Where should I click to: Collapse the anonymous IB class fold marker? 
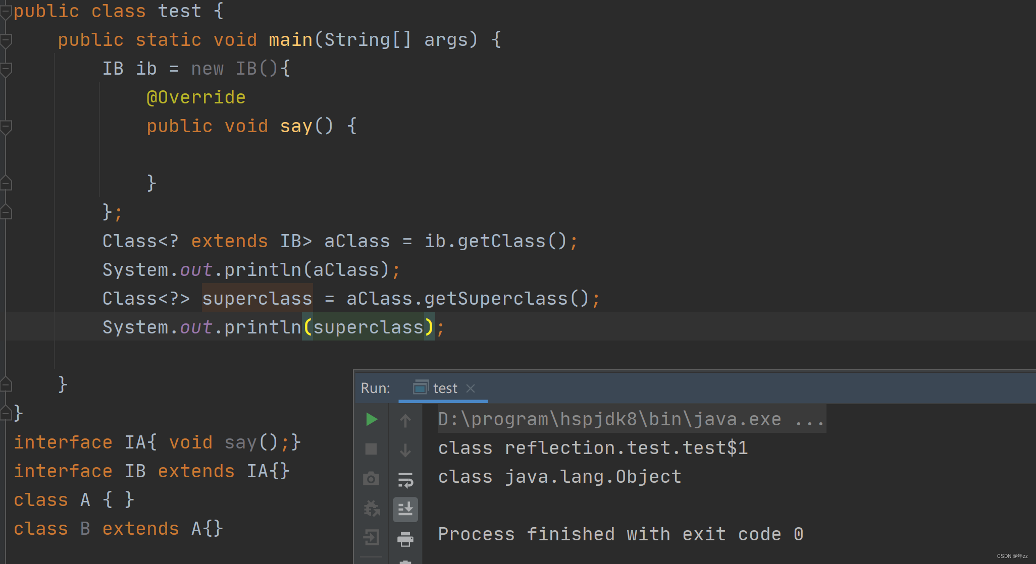[6, 70]
